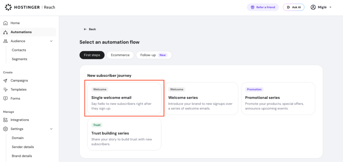Choose the Single welcome email flow card
The height and width of the screenshot is (162, 343).
tap(124, 98)
